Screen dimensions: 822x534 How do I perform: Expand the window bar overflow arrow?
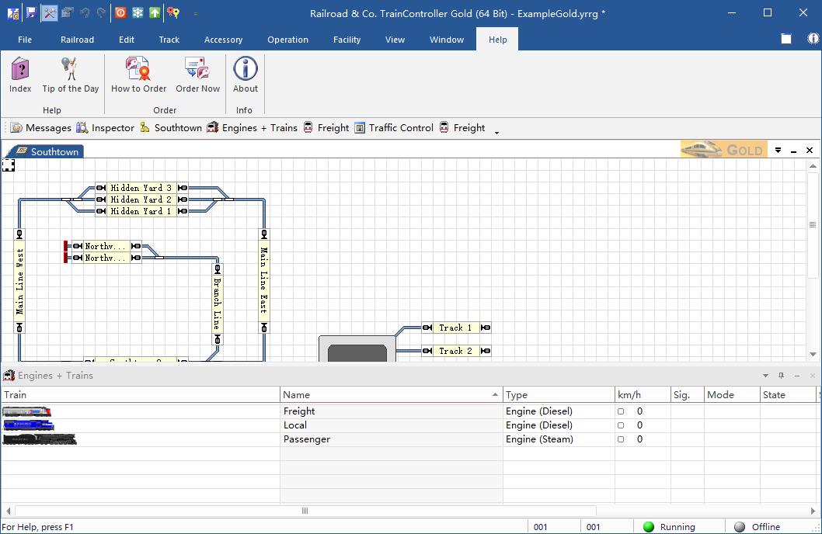pyautogui.click(x=496, y=133)
